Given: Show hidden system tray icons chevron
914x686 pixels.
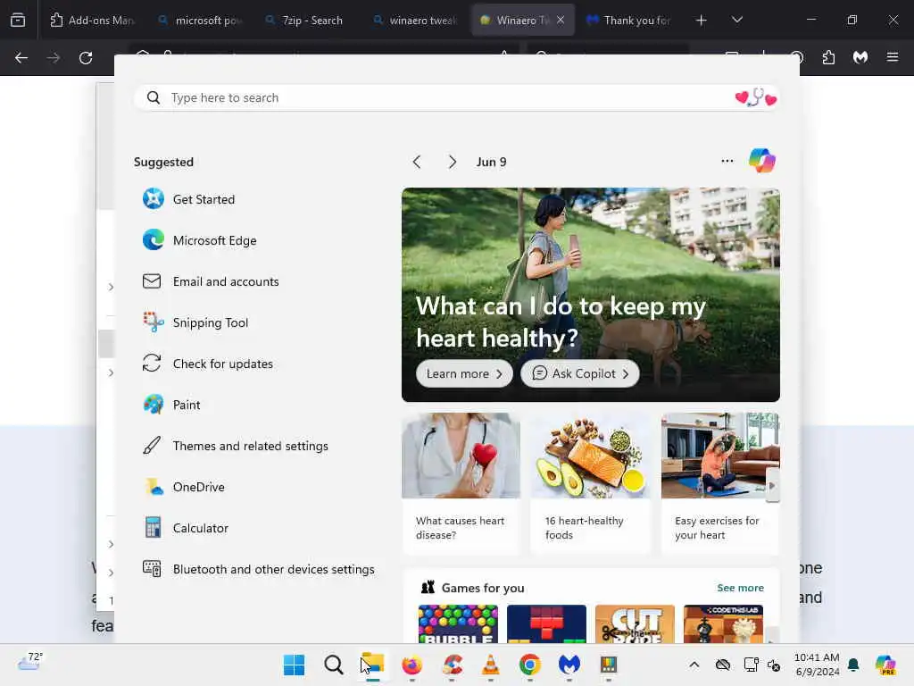Looking at the screenshot, I should click(x=694, y=665).
